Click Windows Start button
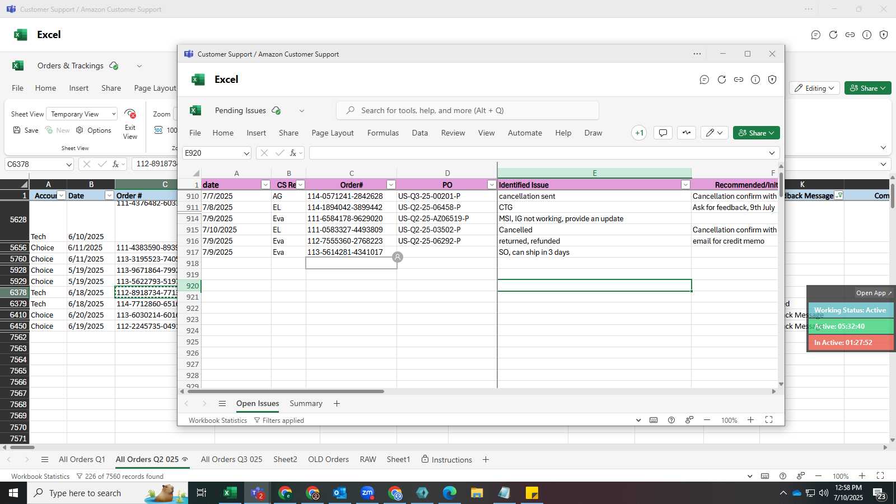The width and height of the screenshot is (896, 504). (13, 493)
